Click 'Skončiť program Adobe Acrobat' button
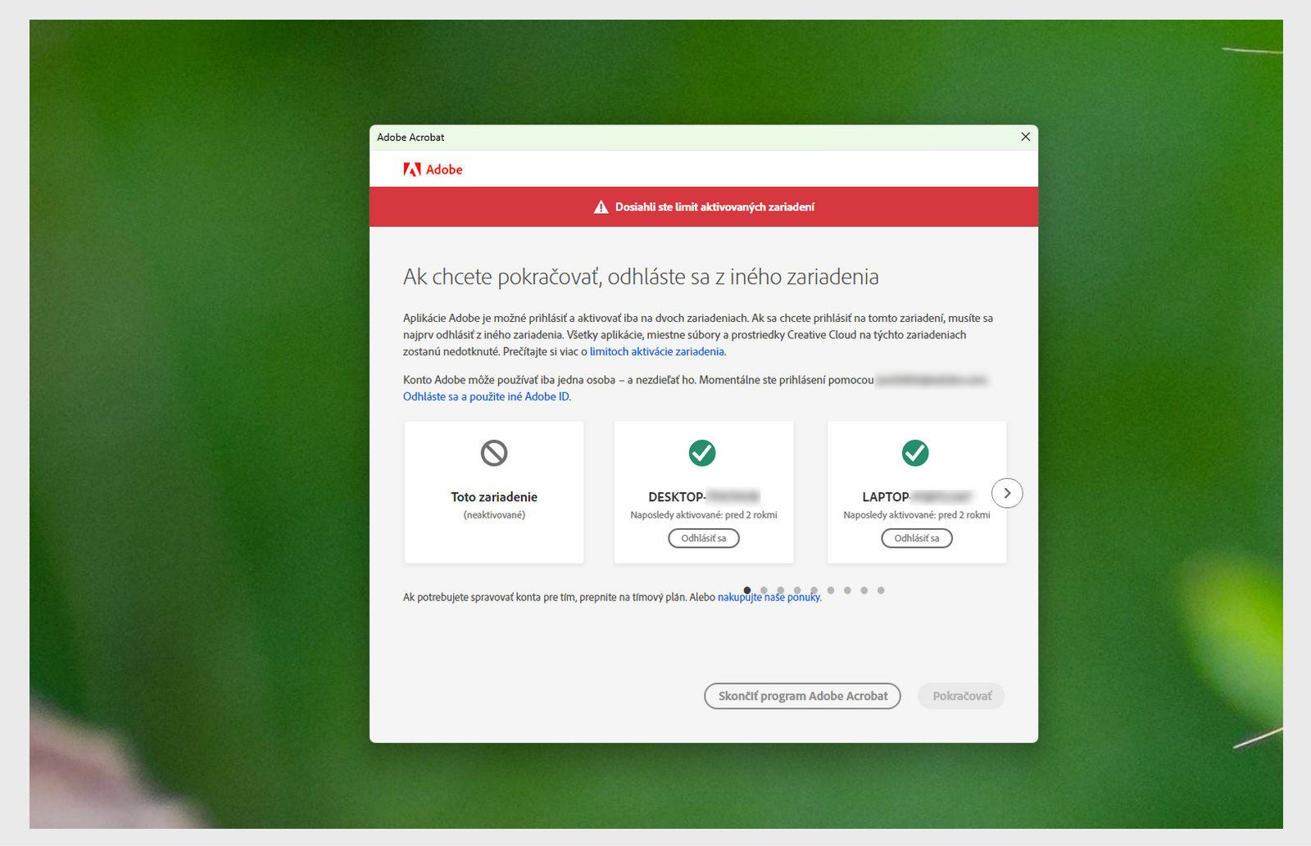Viewport: 1311px width, 846px height. 802,696
